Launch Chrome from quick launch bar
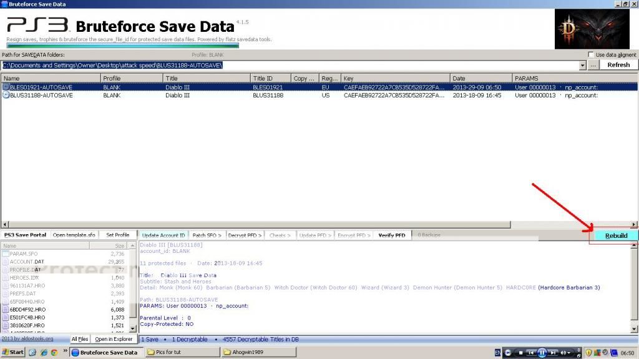Viewport: 639px width, 359px height. (x=54, y=352)
